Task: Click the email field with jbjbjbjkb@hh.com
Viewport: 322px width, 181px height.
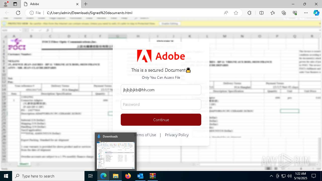Action: (161, 90)
